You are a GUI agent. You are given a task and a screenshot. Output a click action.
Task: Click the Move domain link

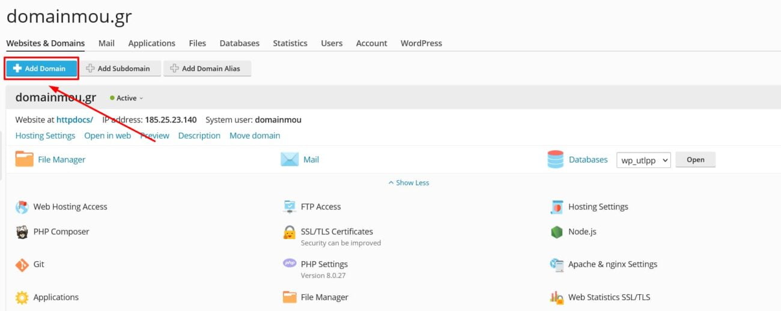(255, 136)
